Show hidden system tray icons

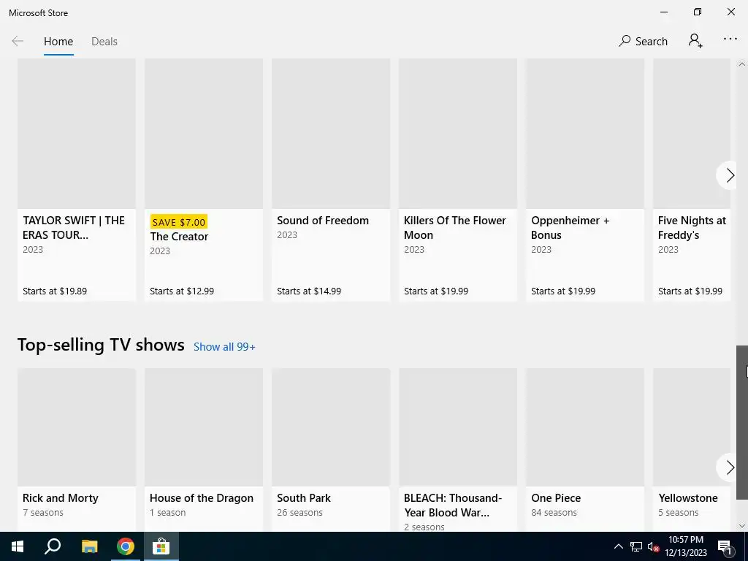point(618,546)
